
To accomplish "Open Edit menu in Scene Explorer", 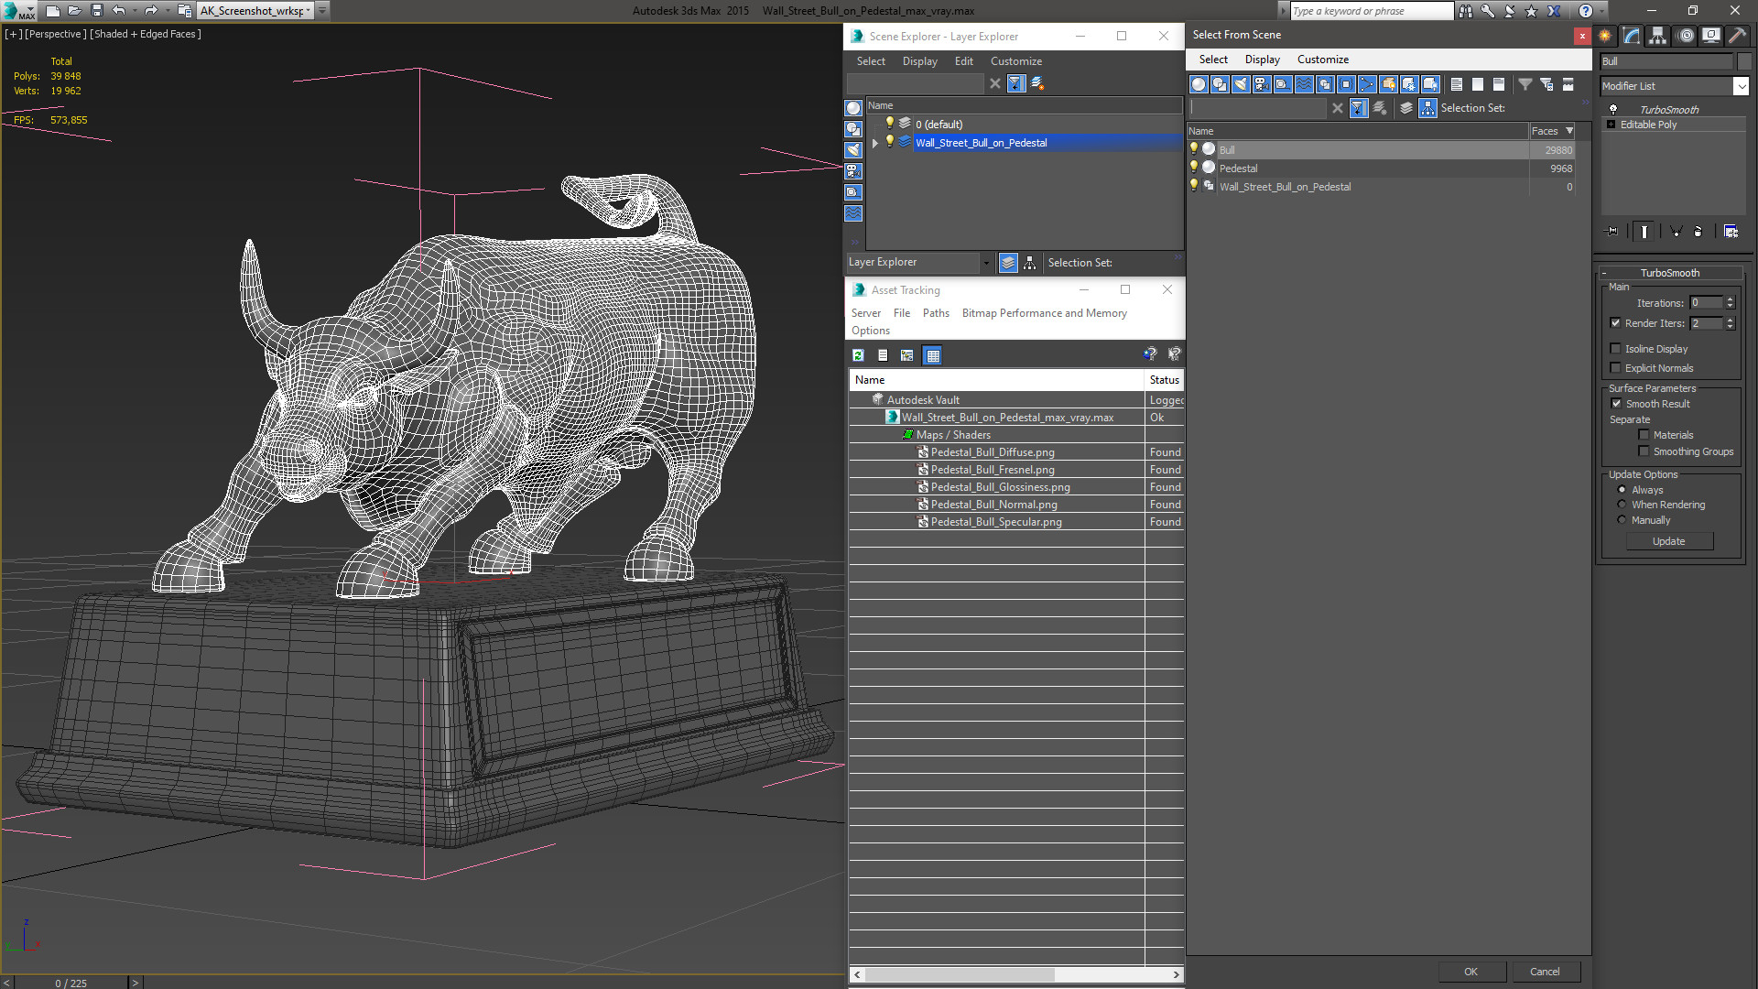I will (963, 61).
